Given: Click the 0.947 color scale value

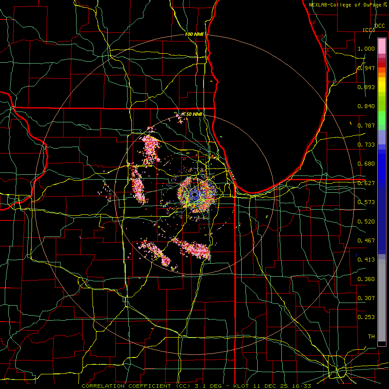Looking at the screenshot, I should coord(366,68).
